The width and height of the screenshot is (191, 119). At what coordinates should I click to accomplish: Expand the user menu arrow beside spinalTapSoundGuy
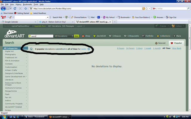point(31,26)
